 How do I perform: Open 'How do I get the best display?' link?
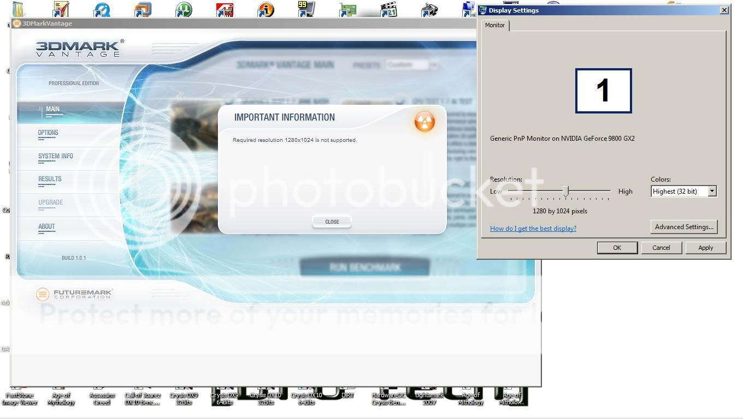point(533,229)
